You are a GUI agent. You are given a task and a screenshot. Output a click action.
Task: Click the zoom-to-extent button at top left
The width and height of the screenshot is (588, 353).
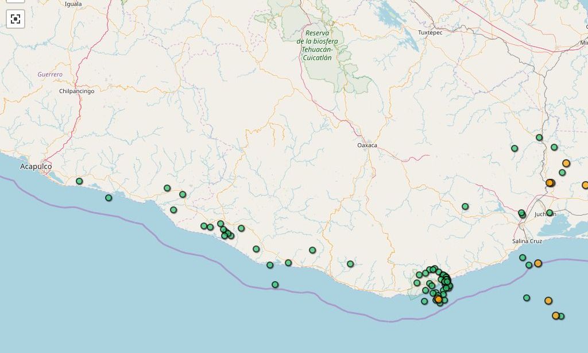tap(16, 19)
